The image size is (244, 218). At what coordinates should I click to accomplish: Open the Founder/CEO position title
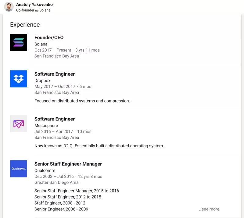coord(49,38)
